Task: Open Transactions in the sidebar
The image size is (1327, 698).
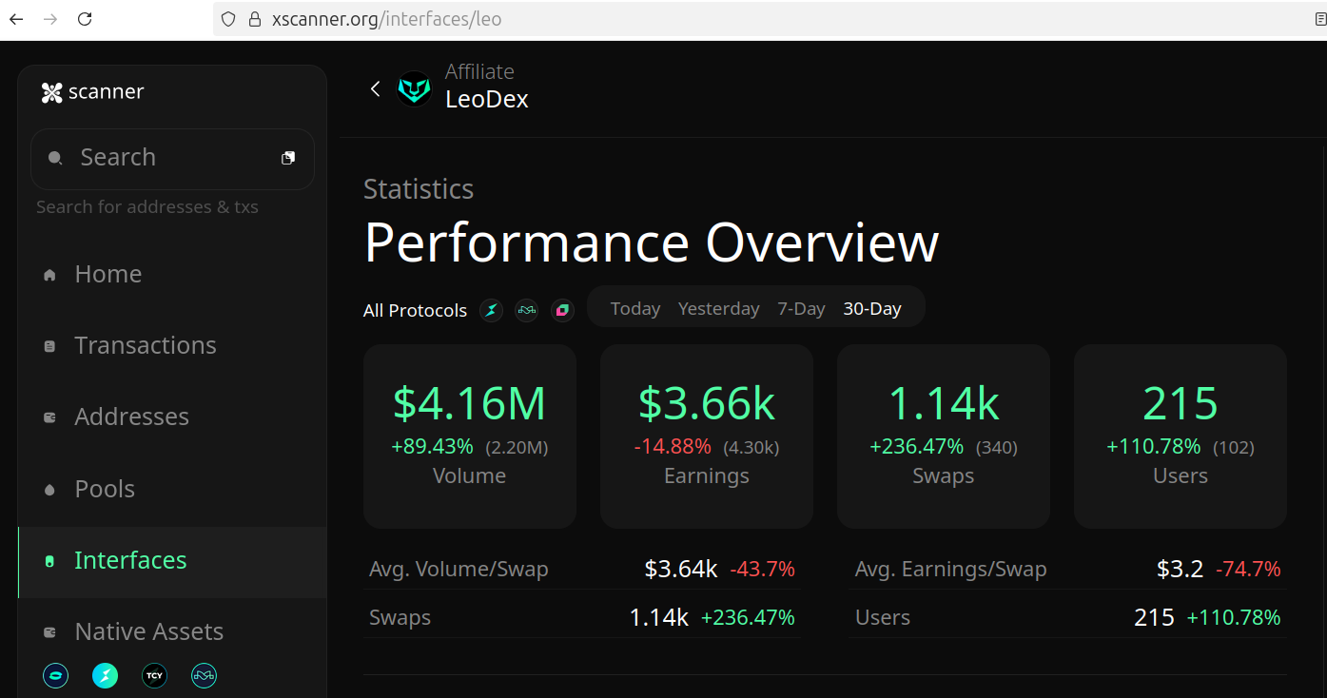Action: coord(145,345)
